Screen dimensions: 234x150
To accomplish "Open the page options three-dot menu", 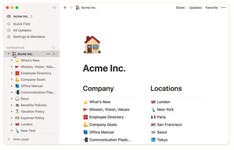I will pos(223,8).
